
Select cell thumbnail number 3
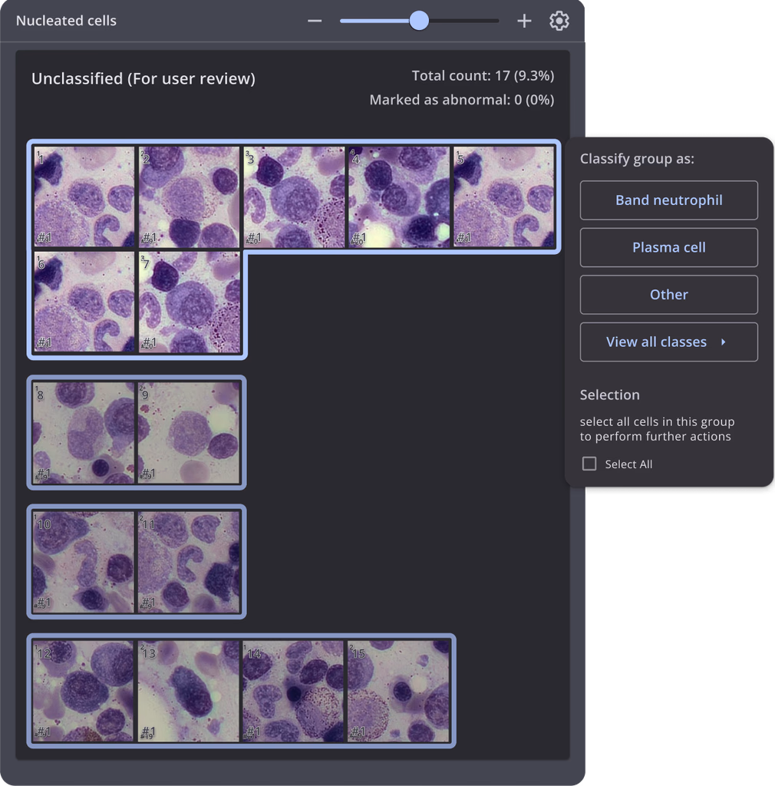(294, 196)
